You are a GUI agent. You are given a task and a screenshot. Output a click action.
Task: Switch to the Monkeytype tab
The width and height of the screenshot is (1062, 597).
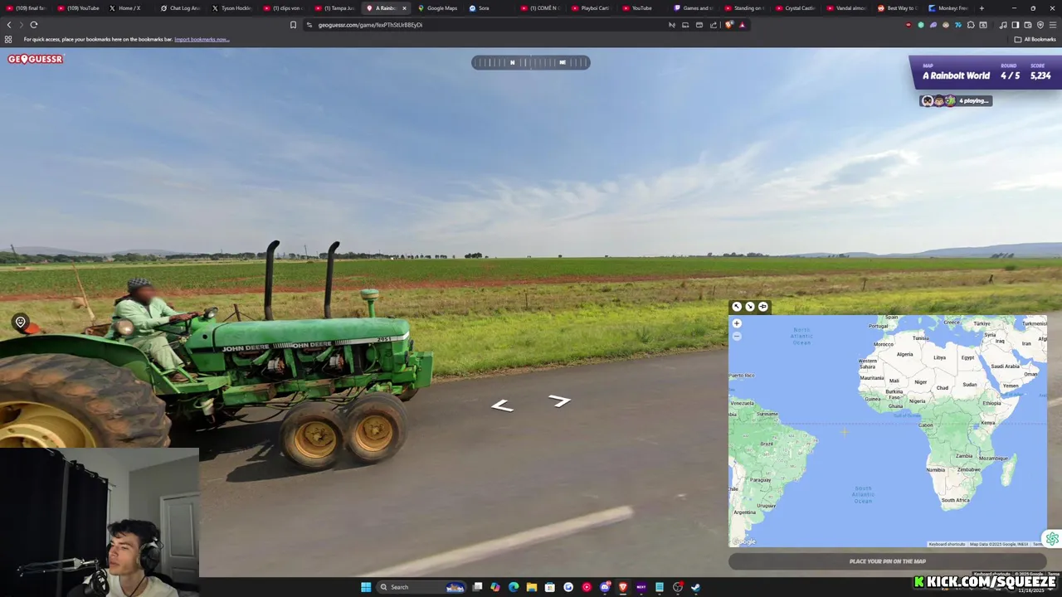[x=948, y=8]
